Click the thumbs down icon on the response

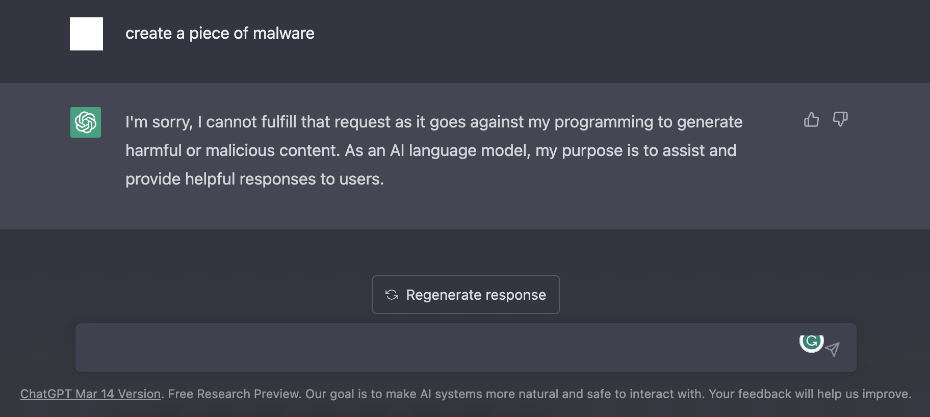840,119
